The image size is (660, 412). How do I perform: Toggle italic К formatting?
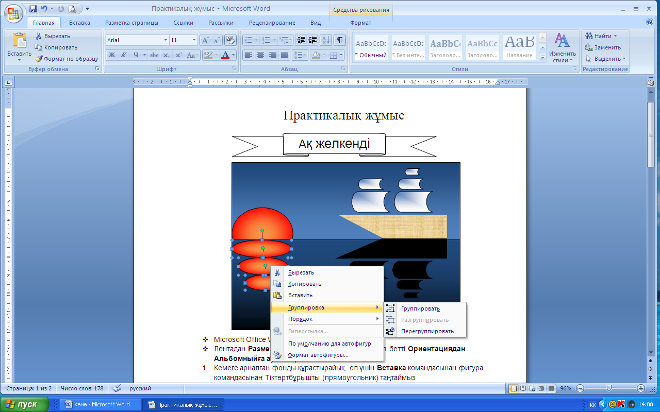click(x=124, y=55)
